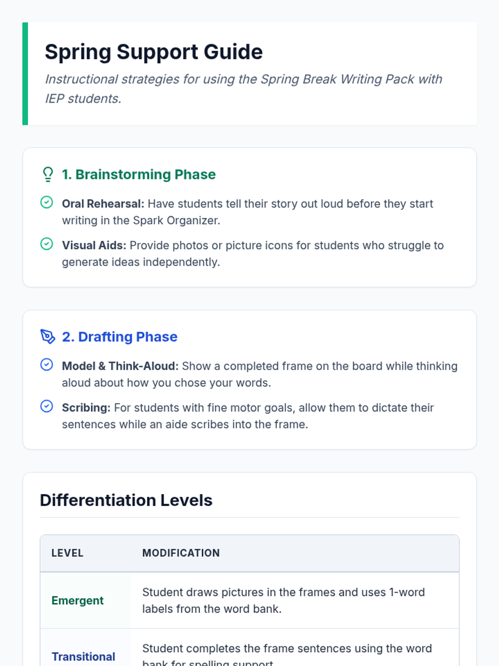The width and height of the screenshot is (499, 666).
Task: Select the 2. Drafting Phase heading
Action: click(x=119, y=337)
